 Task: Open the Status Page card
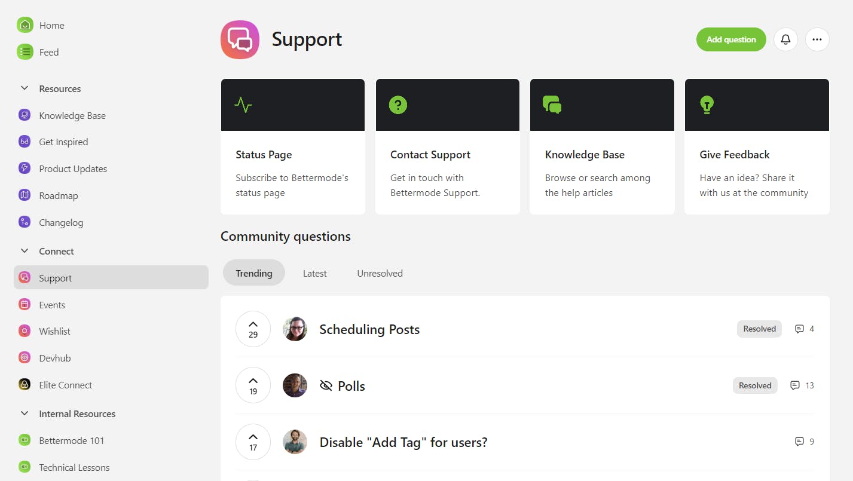tap(292, 146)
